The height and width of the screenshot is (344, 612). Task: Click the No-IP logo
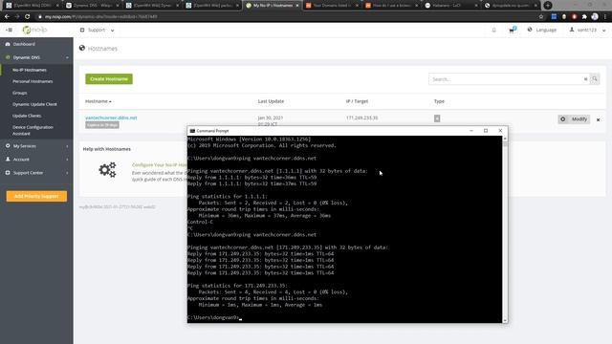point(34,30)
